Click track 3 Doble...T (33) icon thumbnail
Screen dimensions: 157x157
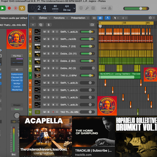[x=37, y=46]
